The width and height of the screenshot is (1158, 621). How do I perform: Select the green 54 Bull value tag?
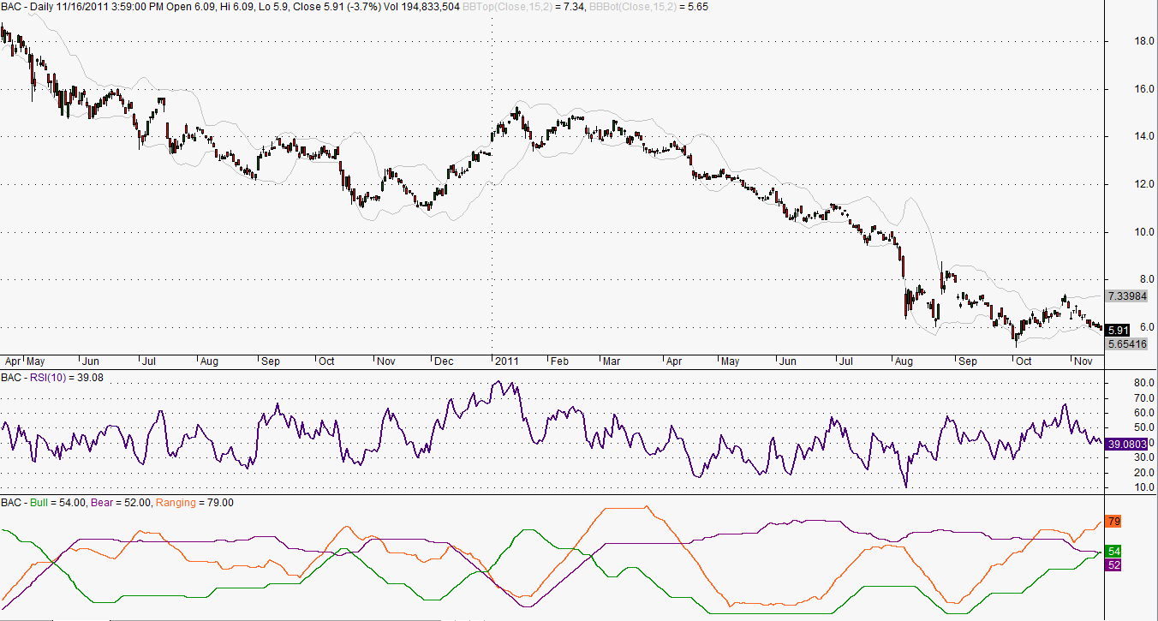(1113, 551)
